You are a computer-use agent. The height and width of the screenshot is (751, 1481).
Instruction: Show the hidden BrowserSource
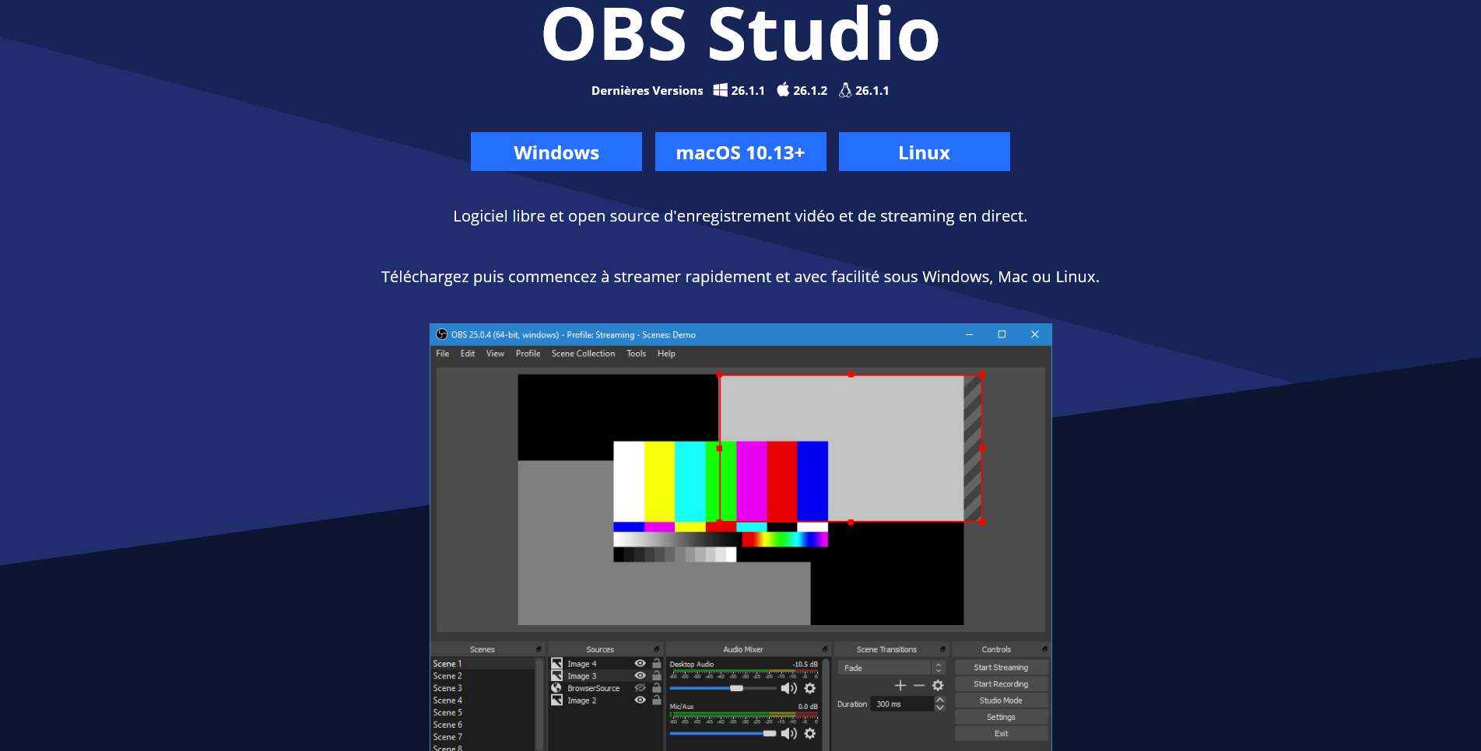pyautogui.click(x=640, y=688)
